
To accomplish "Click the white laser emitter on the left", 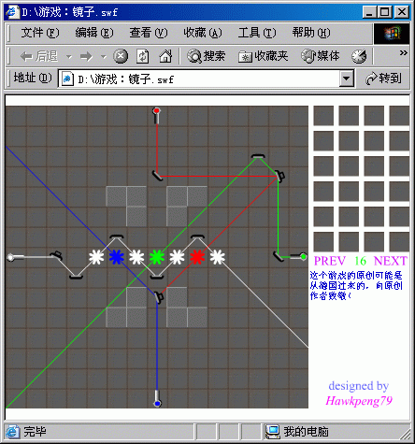I will 16,257.
